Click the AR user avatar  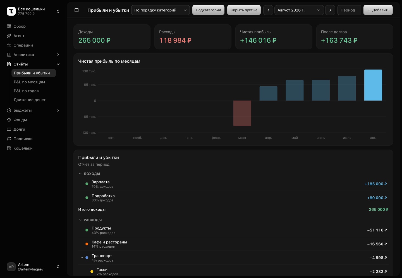[x=11, y=267]
